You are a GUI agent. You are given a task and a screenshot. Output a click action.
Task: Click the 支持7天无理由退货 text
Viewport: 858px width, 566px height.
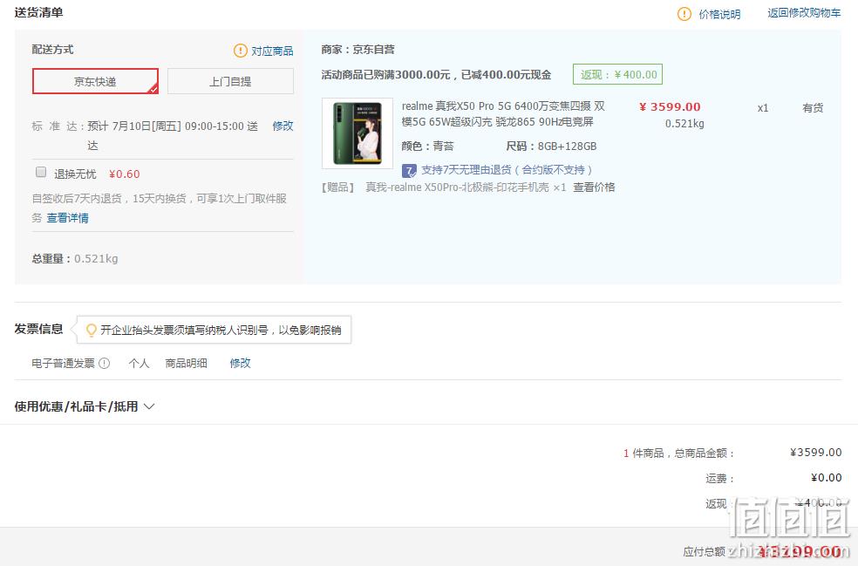[507, 170]
